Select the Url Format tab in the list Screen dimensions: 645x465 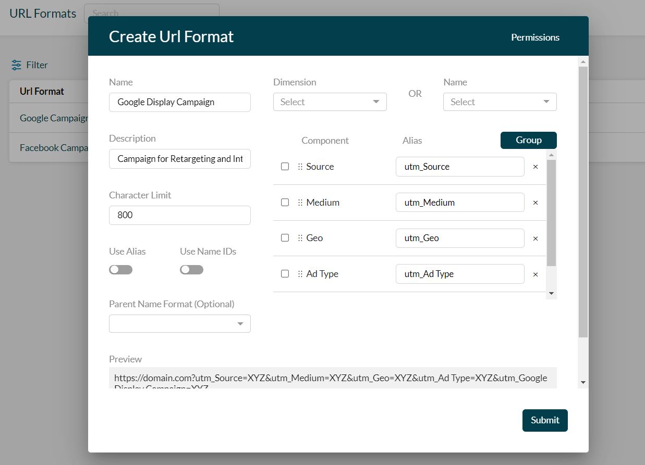(41, 91)
